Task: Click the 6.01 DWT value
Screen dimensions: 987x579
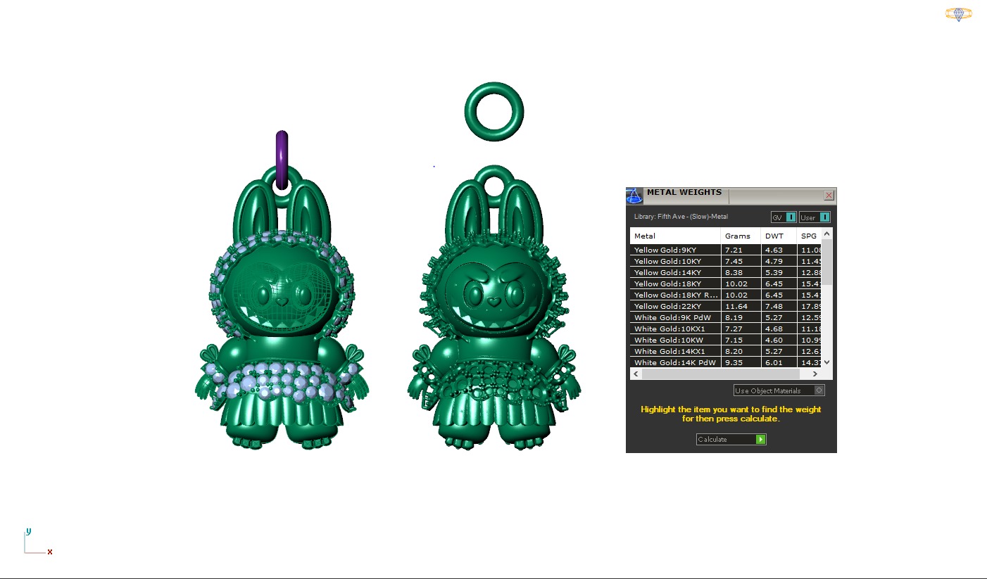Action: coord(774,362)
